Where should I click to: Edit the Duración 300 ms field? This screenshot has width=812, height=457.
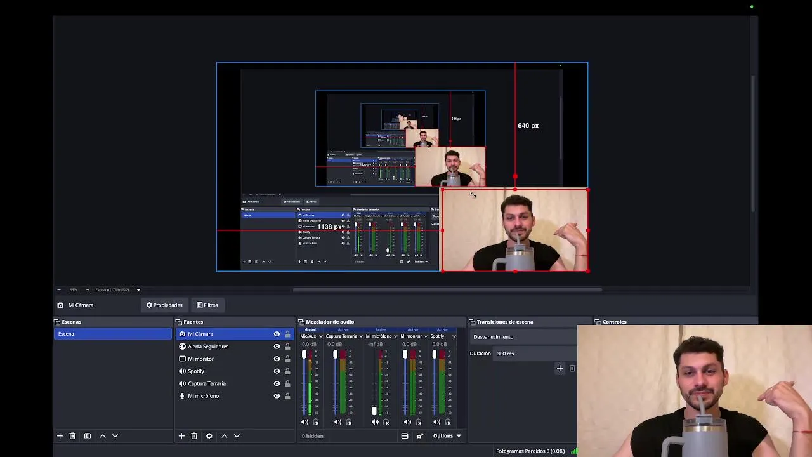(x=535, y=354)
